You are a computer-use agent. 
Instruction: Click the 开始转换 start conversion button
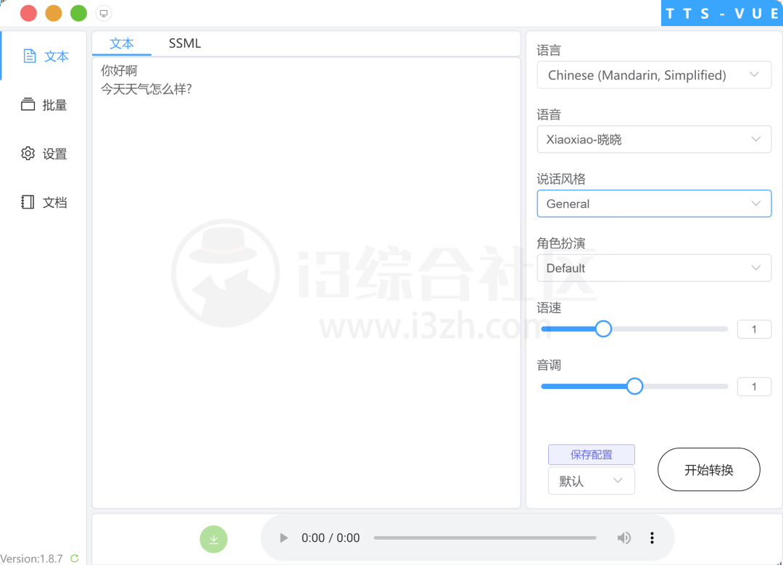(709, 469)
